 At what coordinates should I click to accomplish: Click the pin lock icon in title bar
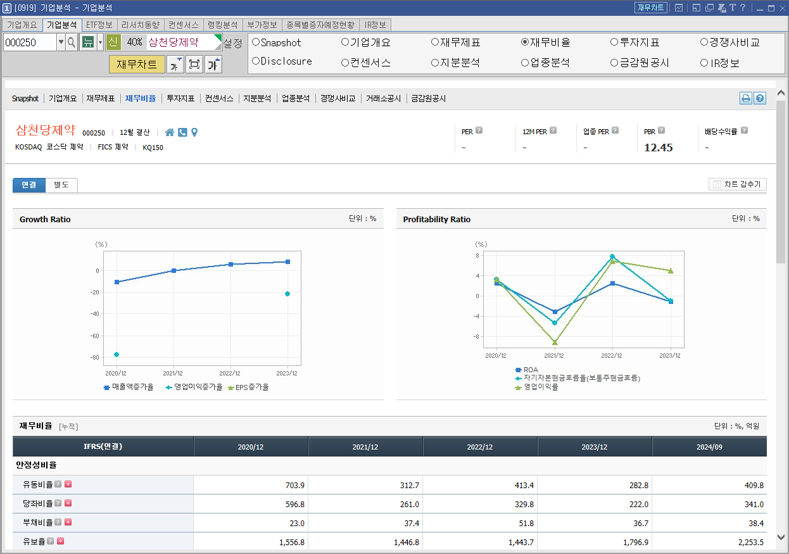(x=722, y=8)
